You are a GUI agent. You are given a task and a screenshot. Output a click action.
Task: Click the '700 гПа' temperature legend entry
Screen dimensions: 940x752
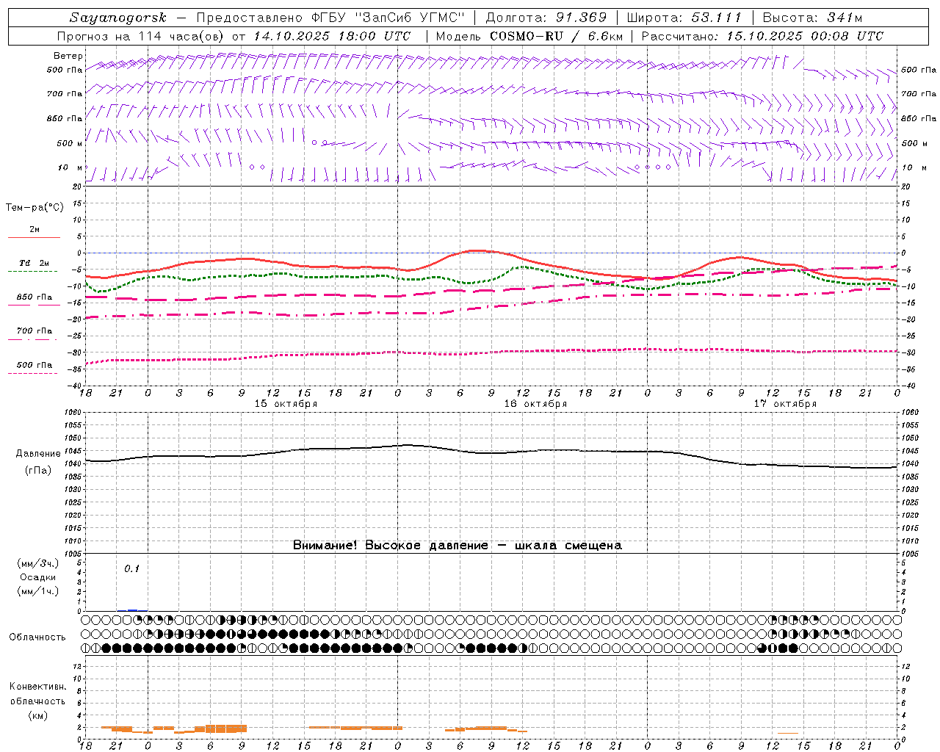click(35, 331)
